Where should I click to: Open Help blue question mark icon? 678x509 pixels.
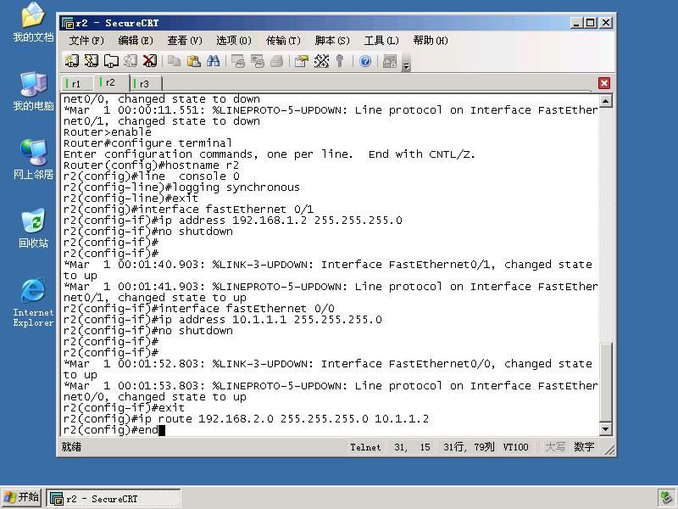click(x=365, y=61)
